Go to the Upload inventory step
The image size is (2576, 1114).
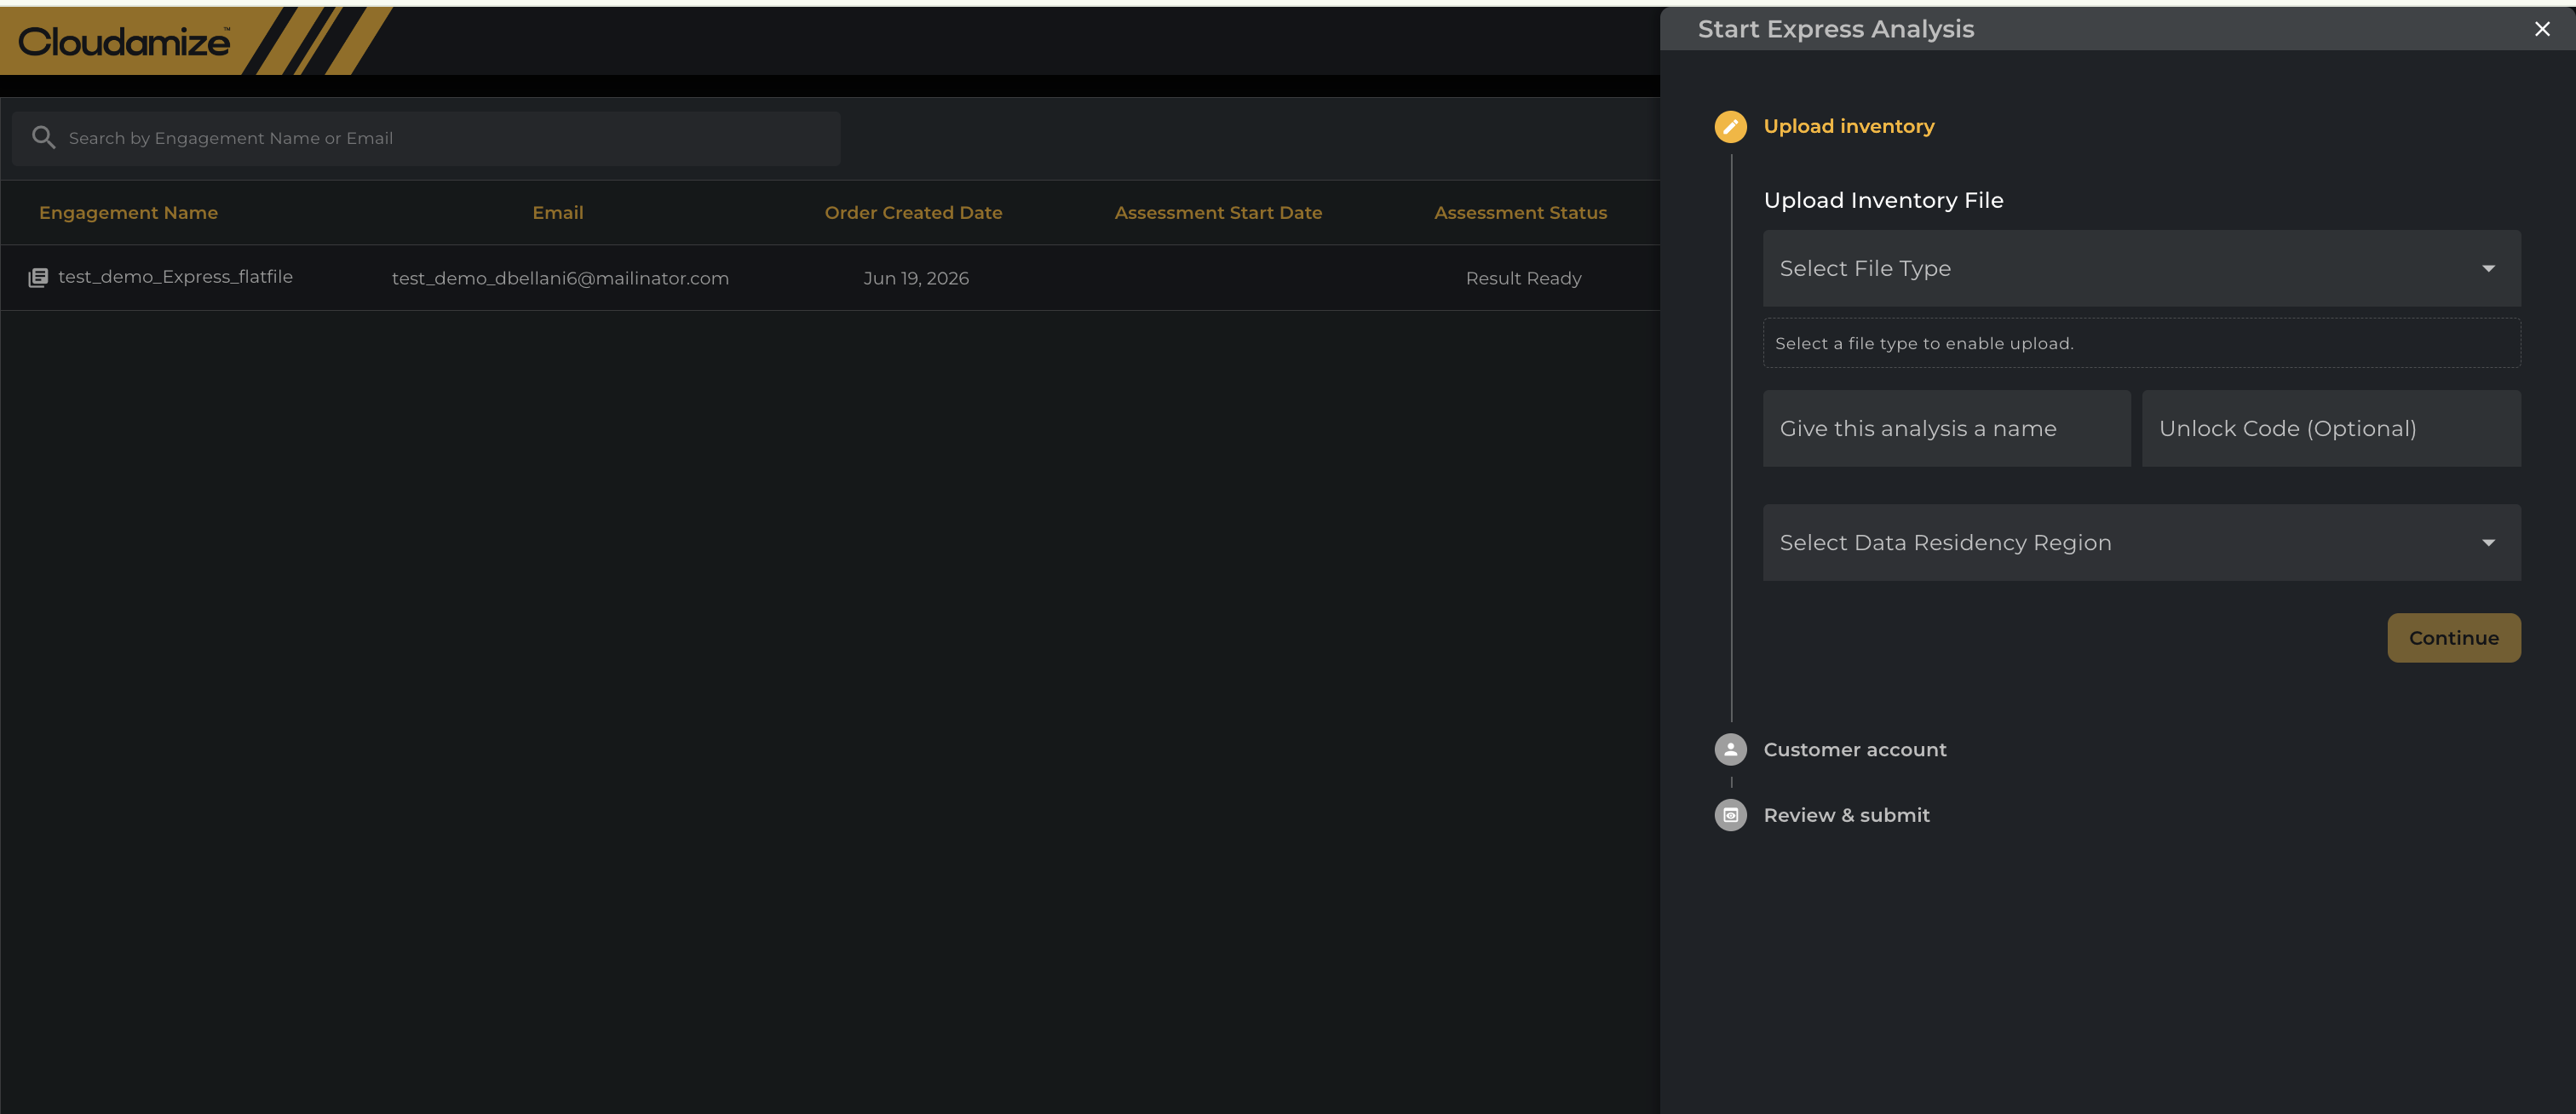tap(1848, 127)
